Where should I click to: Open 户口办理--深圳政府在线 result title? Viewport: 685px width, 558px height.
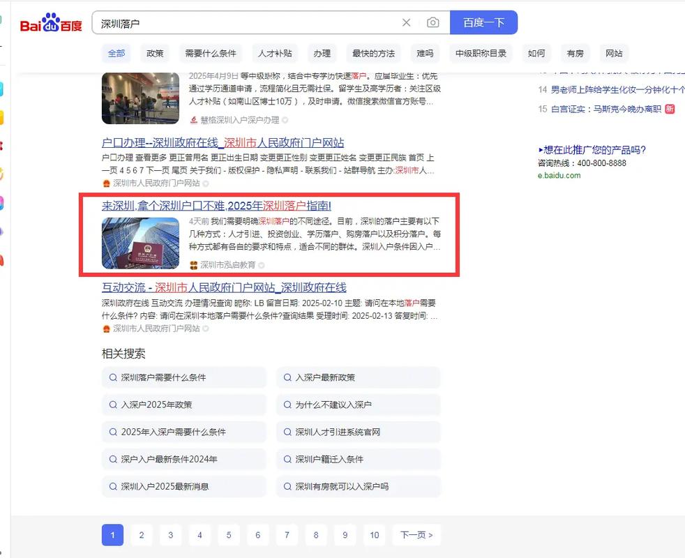point(223,143)
